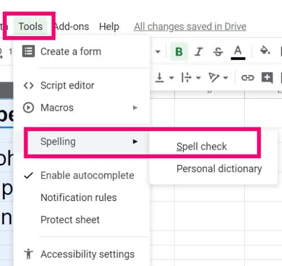Click the Accessibility settings icon

click(x=29, y=254)
